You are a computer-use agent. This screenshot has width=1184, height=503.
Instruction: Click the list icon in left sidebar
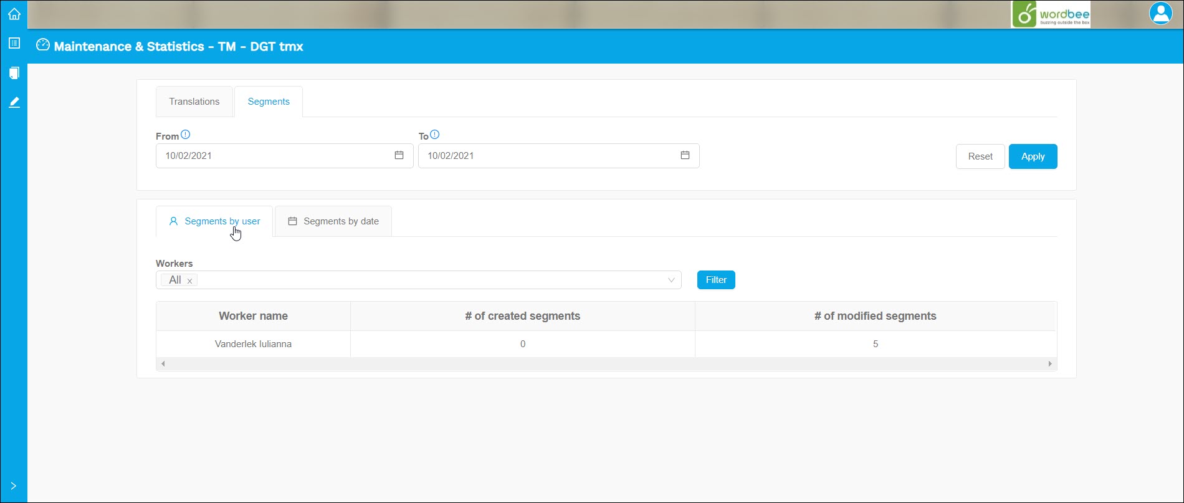click(x=14, y=43)
